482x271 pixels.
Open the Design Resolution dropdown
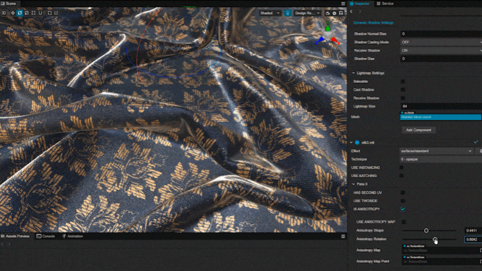tap(307, 13)
